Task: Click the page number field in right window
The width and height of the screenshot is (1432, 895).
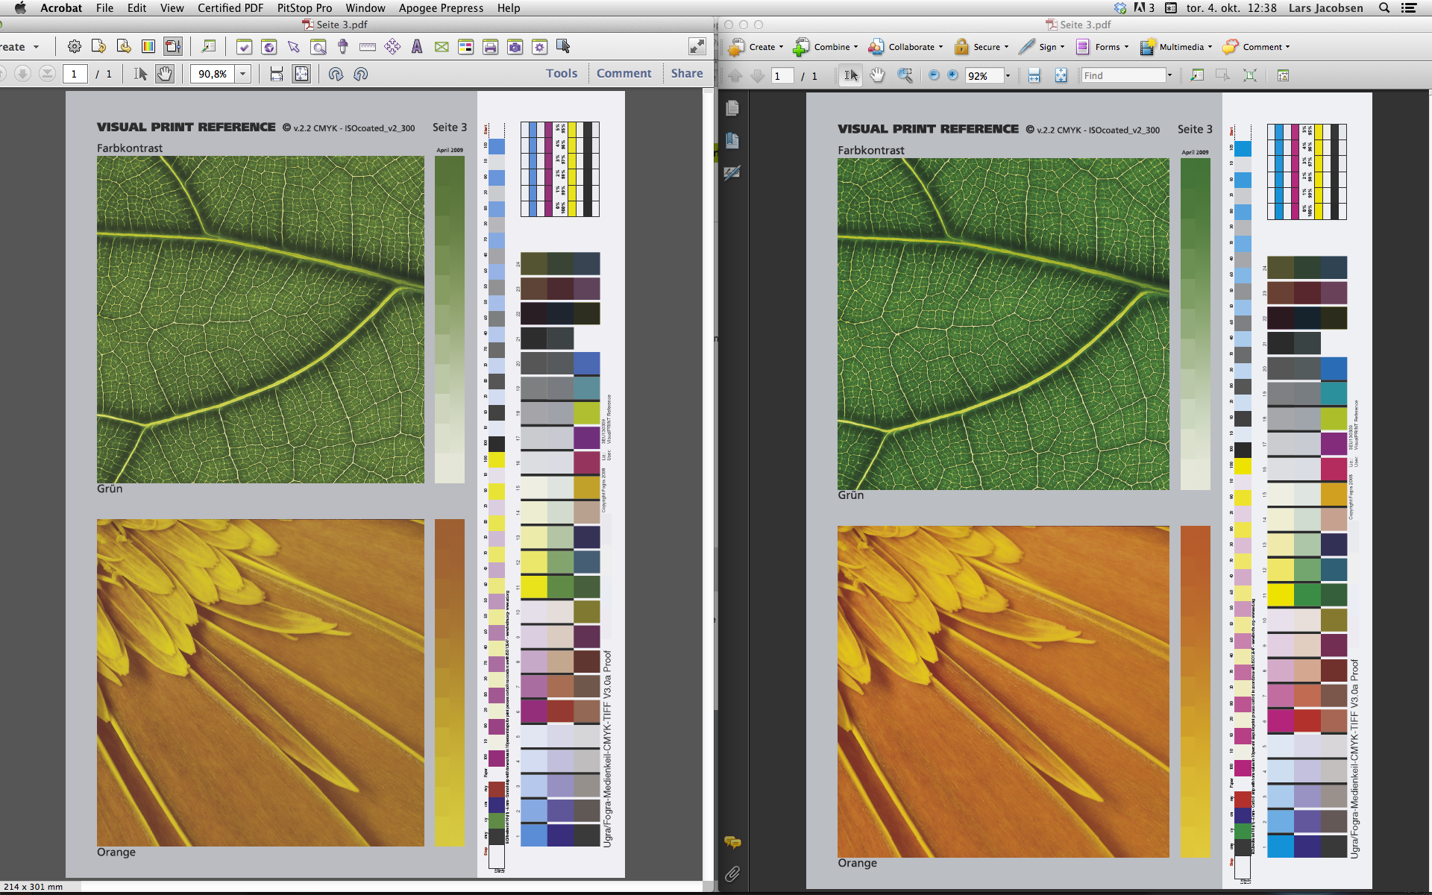Action: click(782, 75)
